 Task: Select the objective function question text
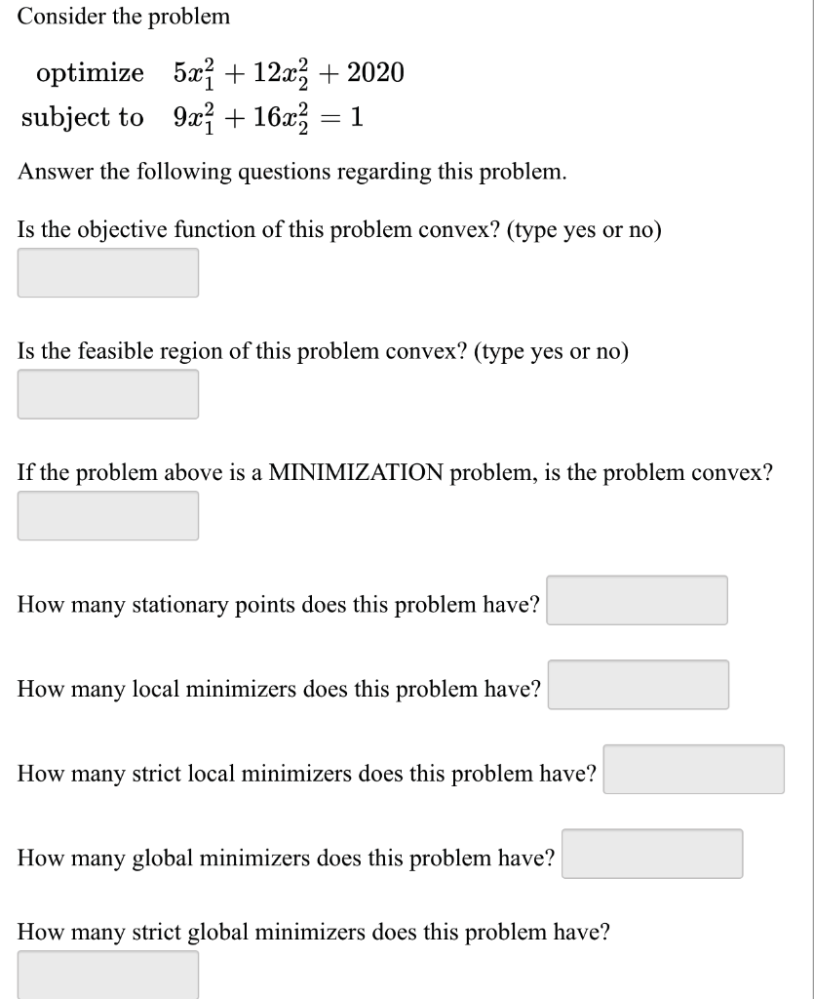pyautogui.click(x=336, y=230)
